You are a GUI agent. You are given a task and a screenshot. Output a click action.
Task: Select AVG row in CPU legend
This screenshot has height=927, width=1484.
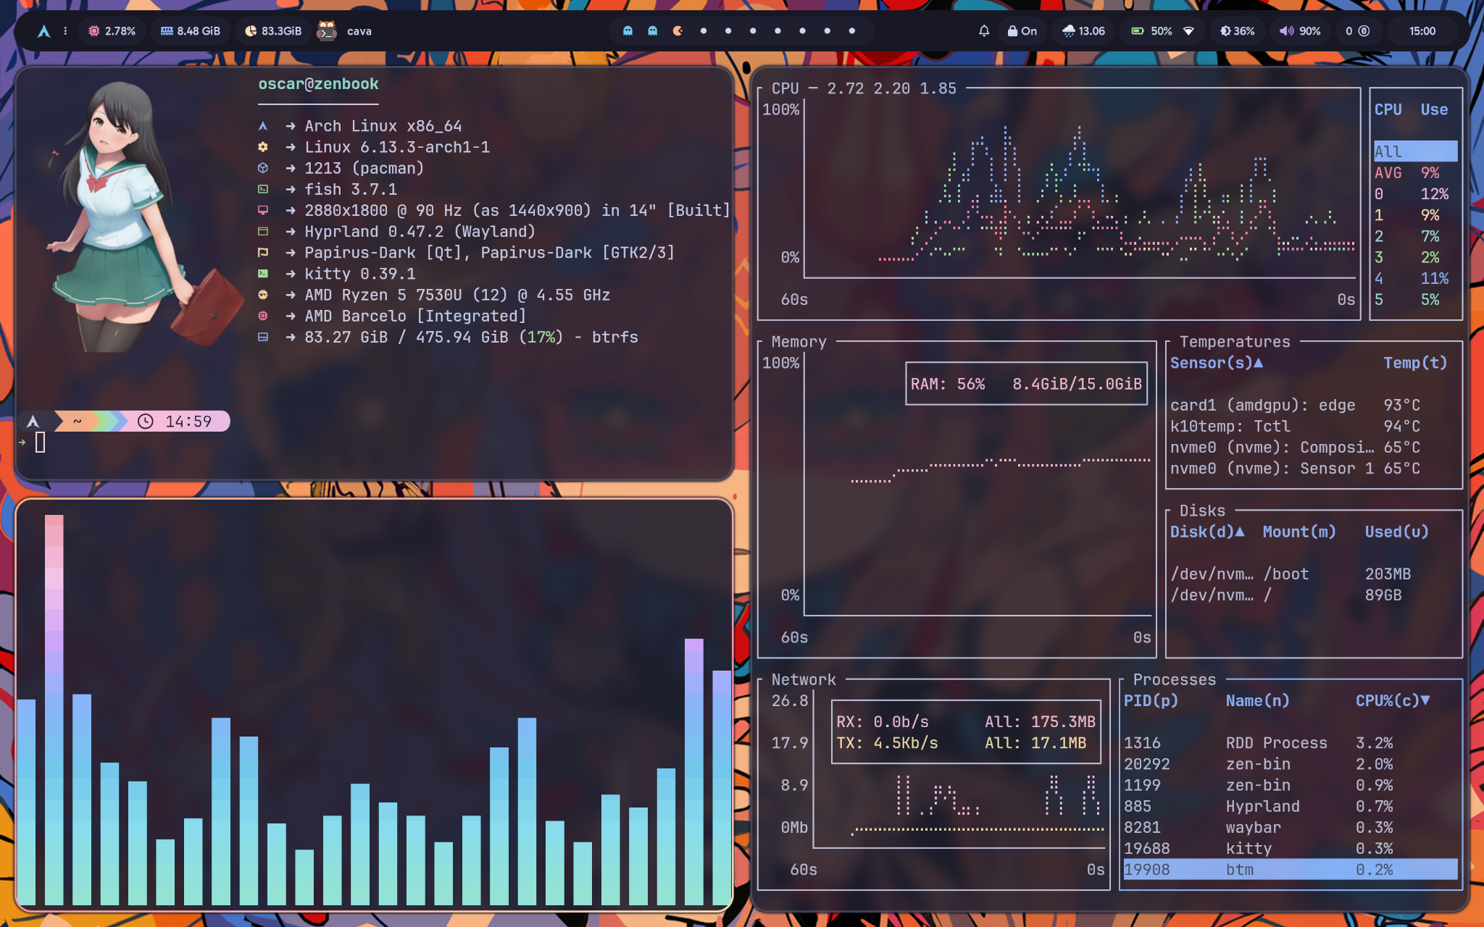1415,172
